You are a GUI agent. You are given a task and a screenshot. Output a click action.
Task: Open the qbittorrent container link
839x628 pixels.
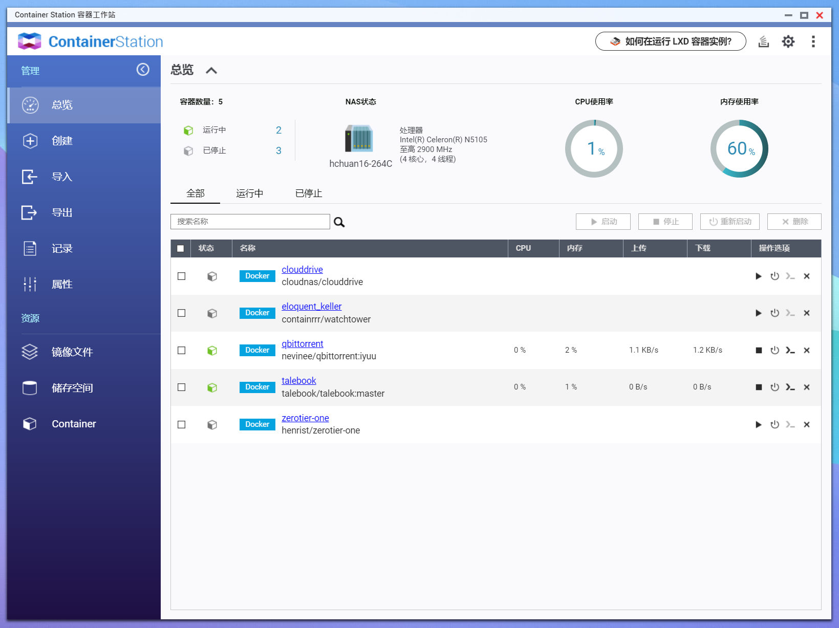[302, 344]
